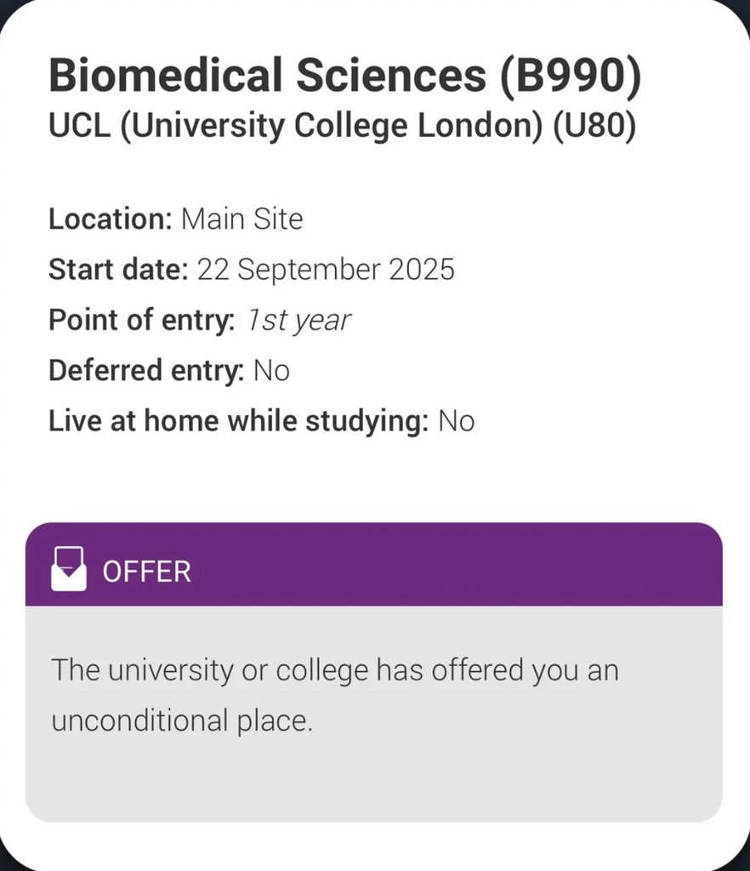Click the envelope icon in the offer banner
This screenshot has height=871, width=750.
[x=69, y=569]
